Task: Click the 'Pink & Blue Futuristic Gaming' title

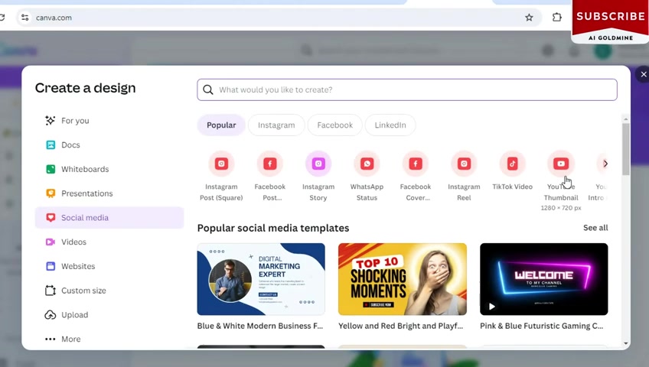Action: click(x=542, y=326)
